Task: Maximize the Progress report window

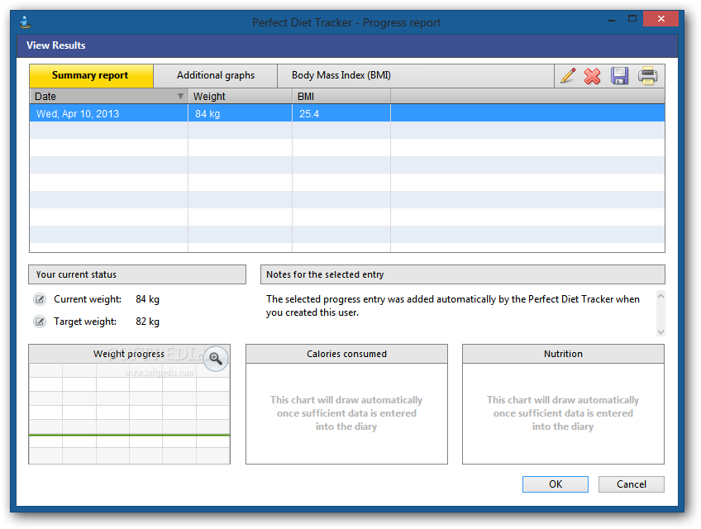Action: point(632,19)
